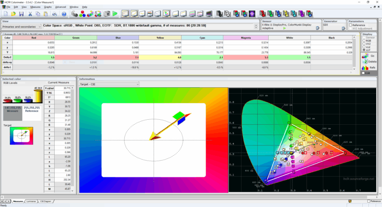Open the Edit menu

(x=16, y=7)
